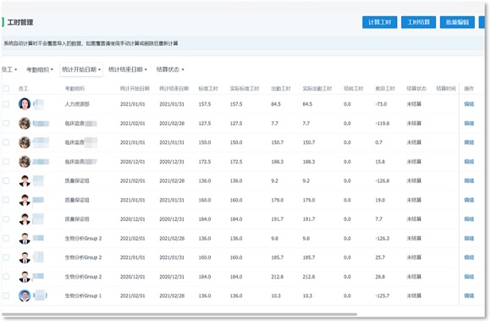Check the 质量保证组 row starting 2021/01/01
The height and width of the screenshot is (326, 491).
[6, 200]
